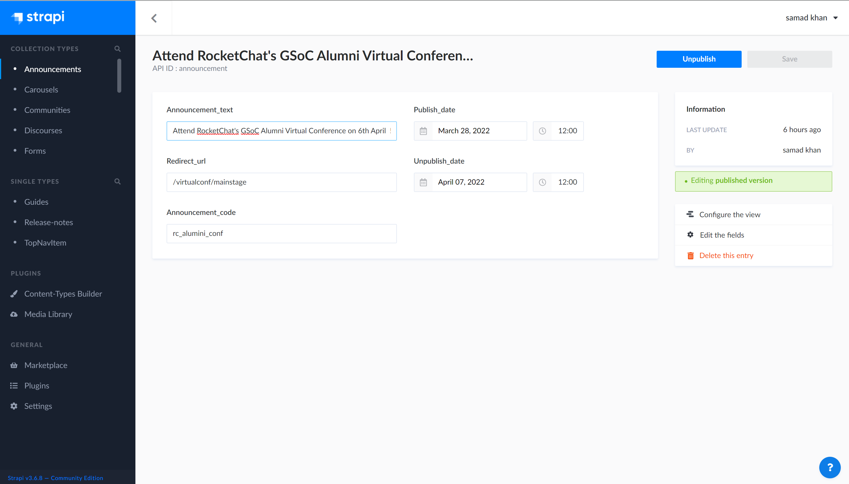
Task: Go to Media Library
Action: 48,314
